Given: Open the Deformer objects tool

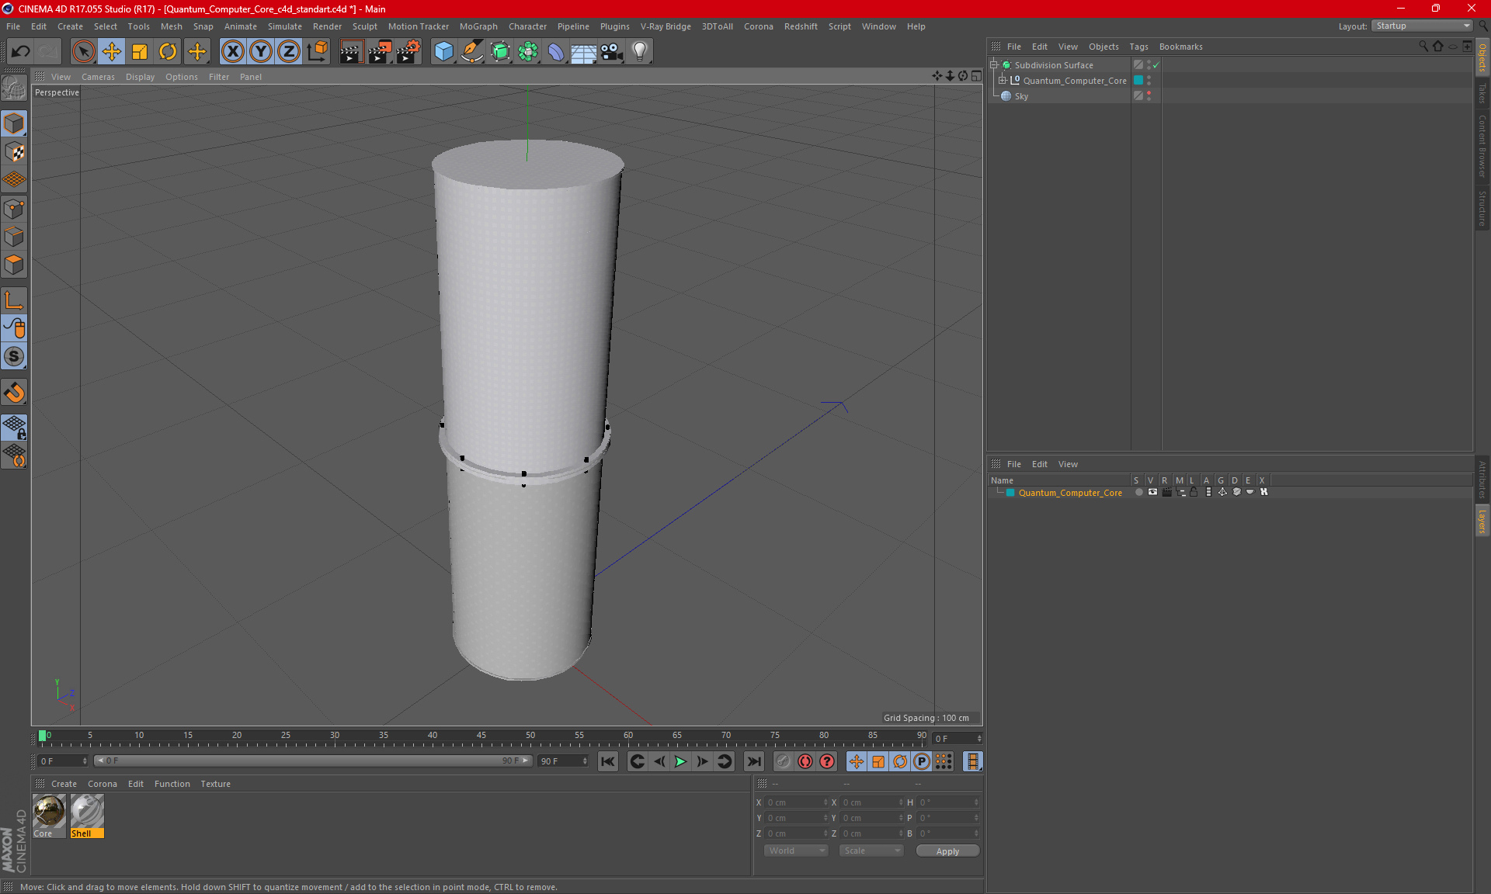Looking at the screenshot, I should pyautogui.click(x=557, y=52).
